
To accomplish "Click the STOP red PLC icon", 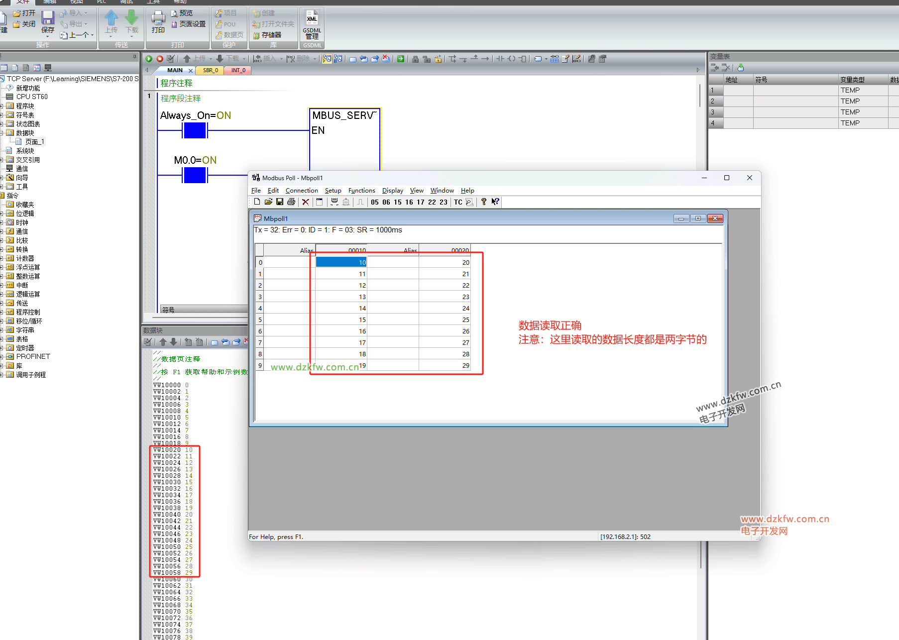I will coord(159,59).
